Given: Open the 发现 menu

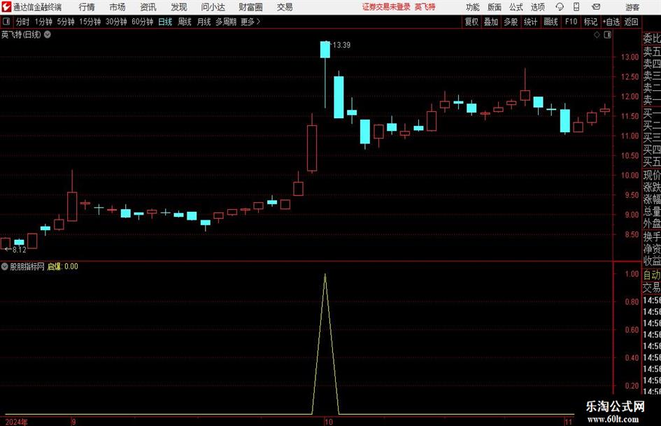Looking at the screenshot, I should [179, 7].
